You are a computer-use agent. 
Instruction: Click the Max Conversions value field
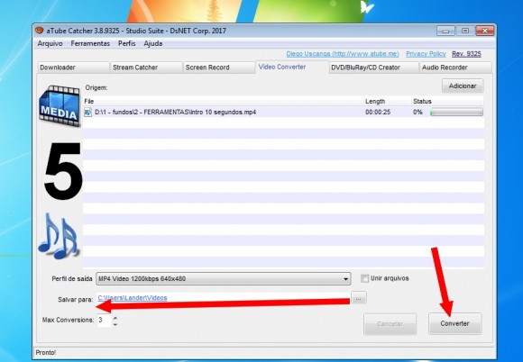click(104, 321)
